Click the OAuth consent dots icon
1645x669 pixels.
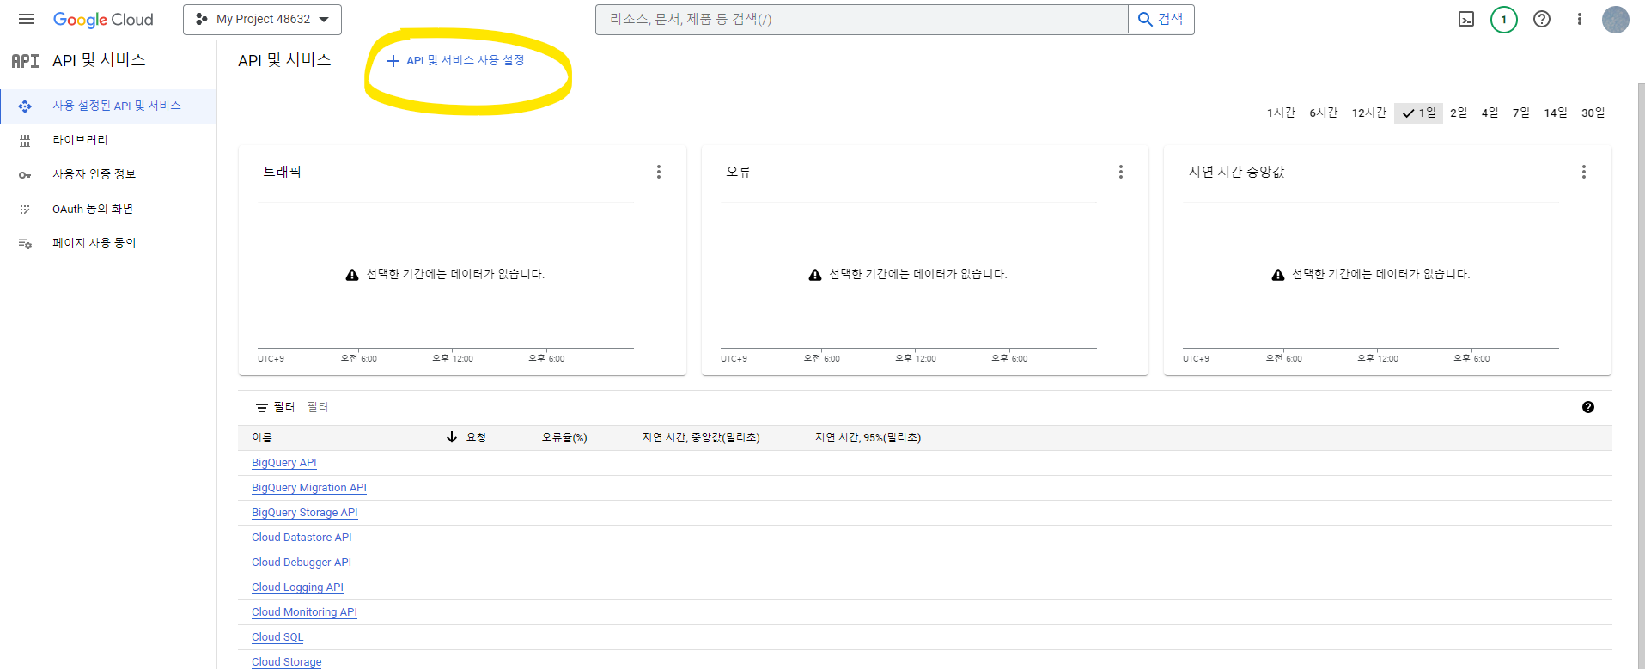[x=25, y=210]
